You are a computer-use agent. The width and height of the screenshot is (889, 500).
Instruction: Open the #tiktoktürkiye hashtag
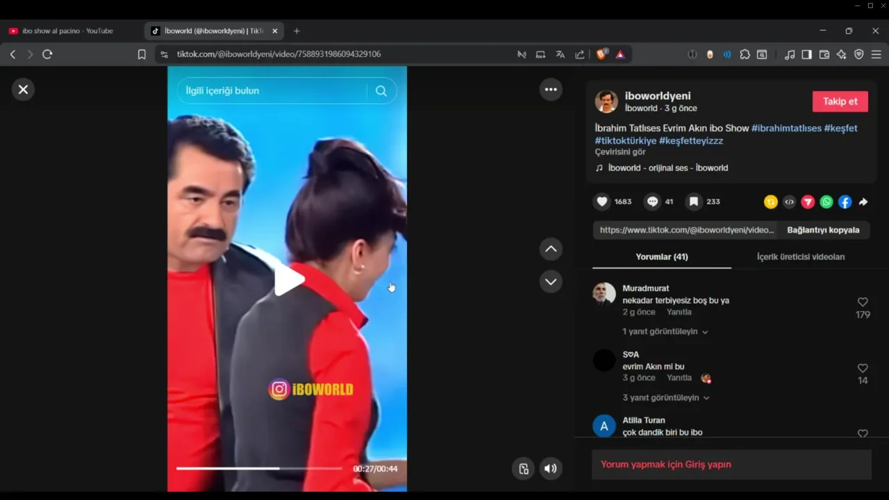[625, 141]
